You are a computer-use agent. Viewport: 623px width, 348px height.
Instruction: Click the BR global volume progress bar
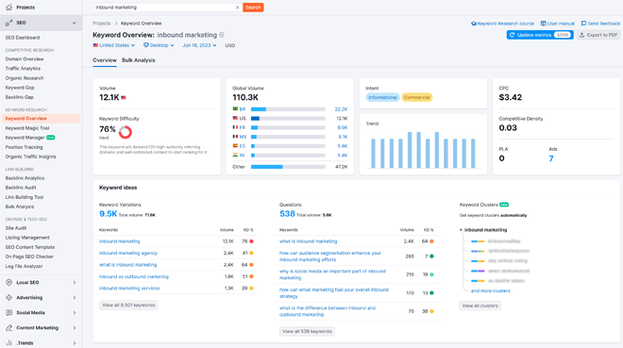288,109
